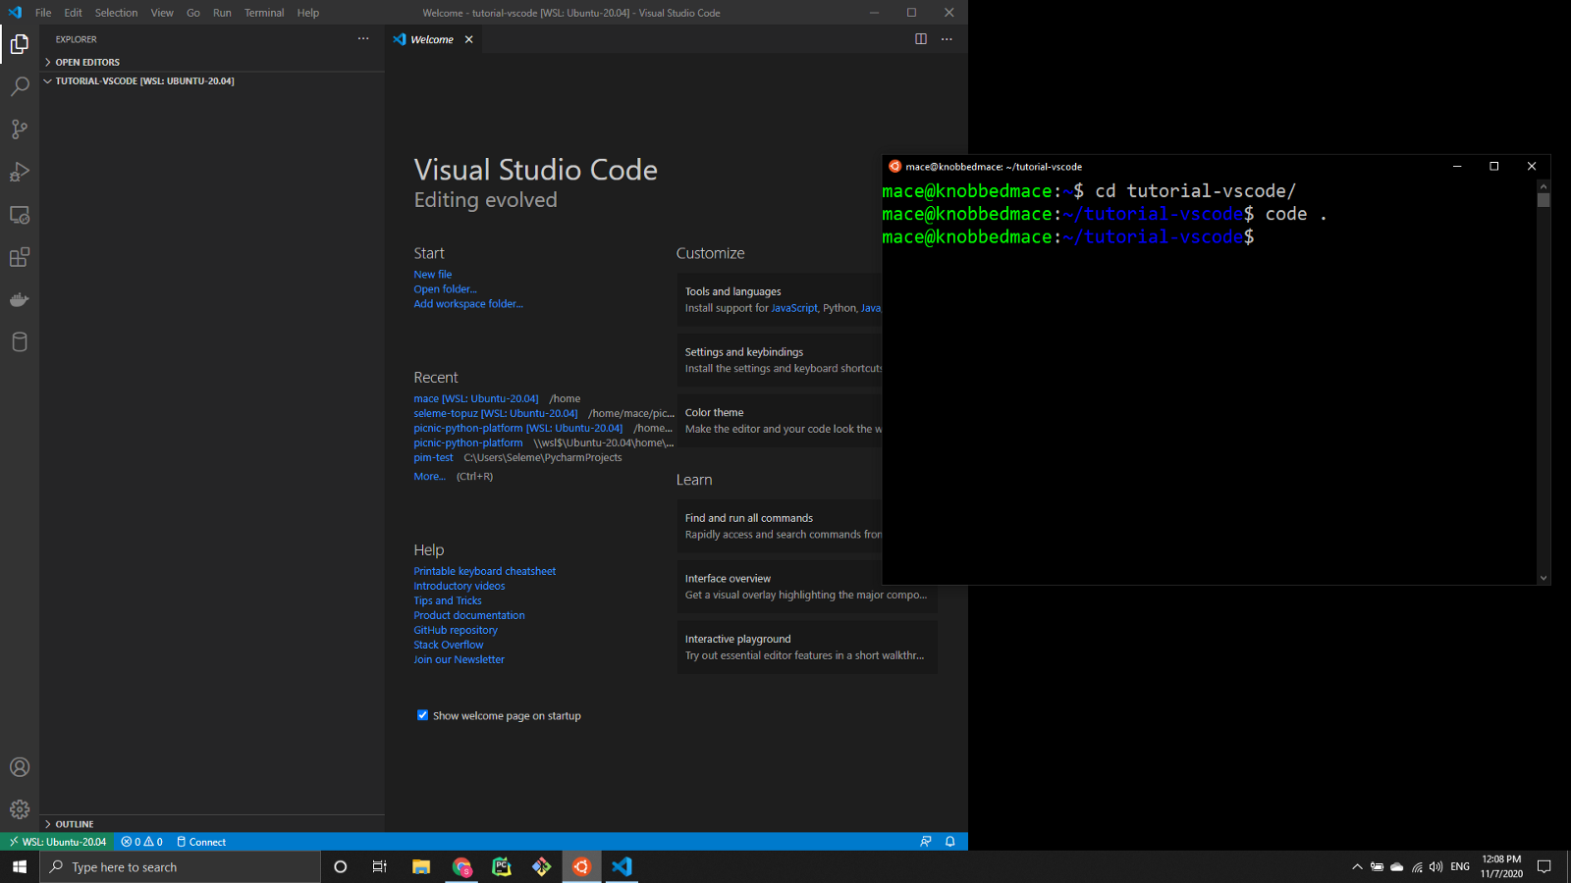
Task: Open the Accounts icon in activity bar
Action: pyautogui.click(x=20, y=767)
